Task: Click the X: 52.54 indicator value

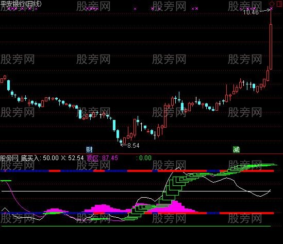Action: [72, 158]
